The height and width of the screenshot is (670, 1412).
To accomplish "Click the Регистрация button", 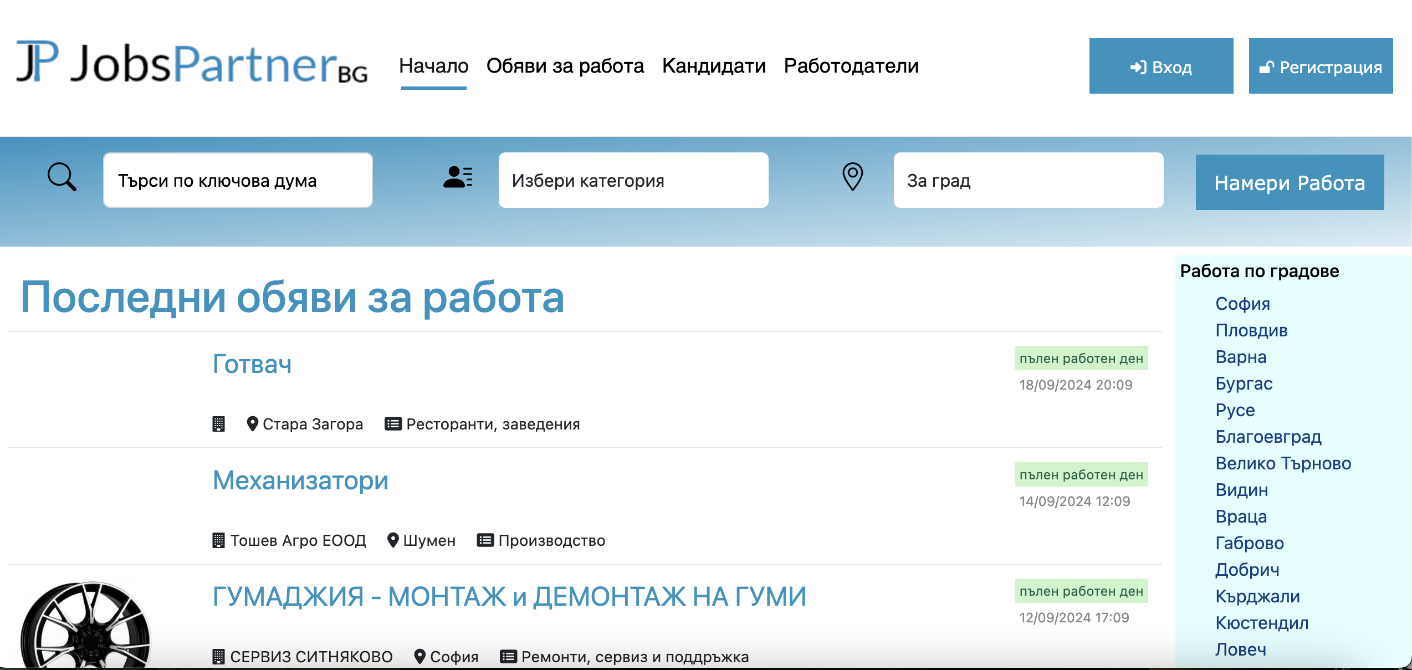I will [x=1321, y=66].
